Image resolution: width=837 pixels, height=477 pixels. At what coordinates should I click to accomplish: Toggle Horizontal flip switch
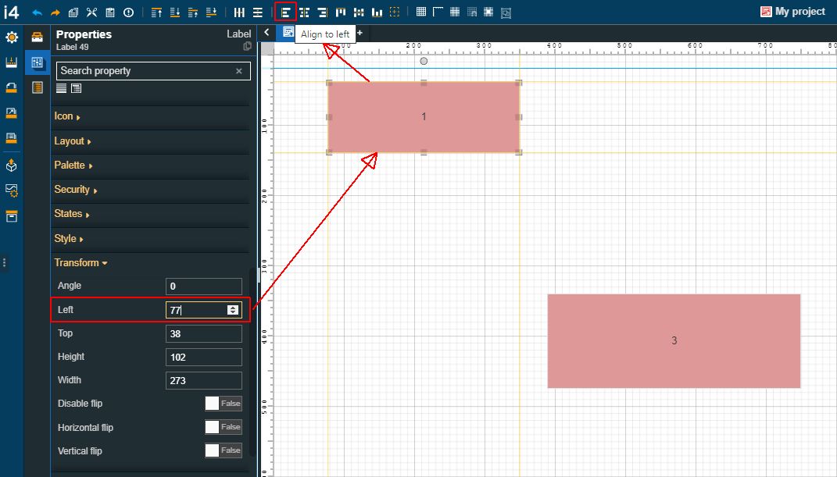[224, 427]
